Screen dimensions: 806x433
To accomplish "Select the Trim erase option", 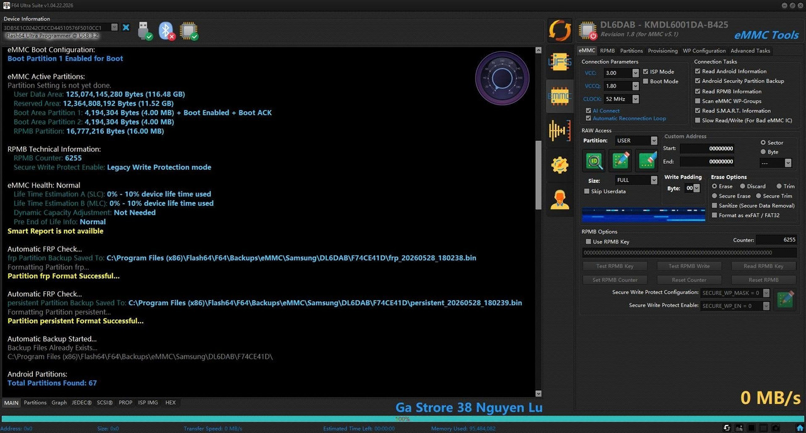I will (x=779, y=186).
